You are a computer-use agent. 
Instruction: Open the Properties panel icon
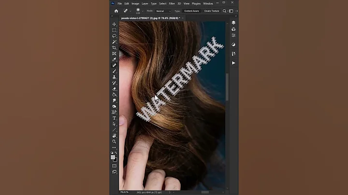click(233, 35)
